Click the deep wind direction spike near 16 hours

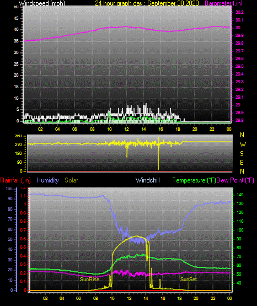tap(158, 154)
